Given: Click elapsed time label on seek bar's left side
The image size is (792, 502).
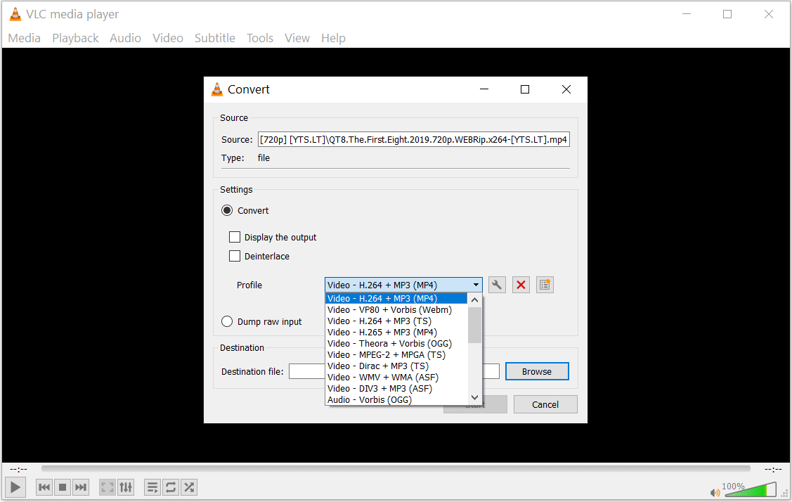Looking at the screenshot, I should click(19, 469).
